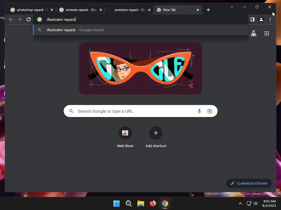Close the animate repack tab

pyautogui.click(x=101, y=10)
